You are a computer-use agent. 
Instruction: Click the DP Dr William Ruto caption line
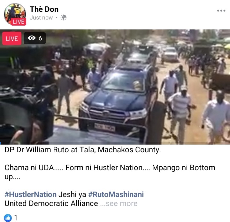click(x=83, y=150)
